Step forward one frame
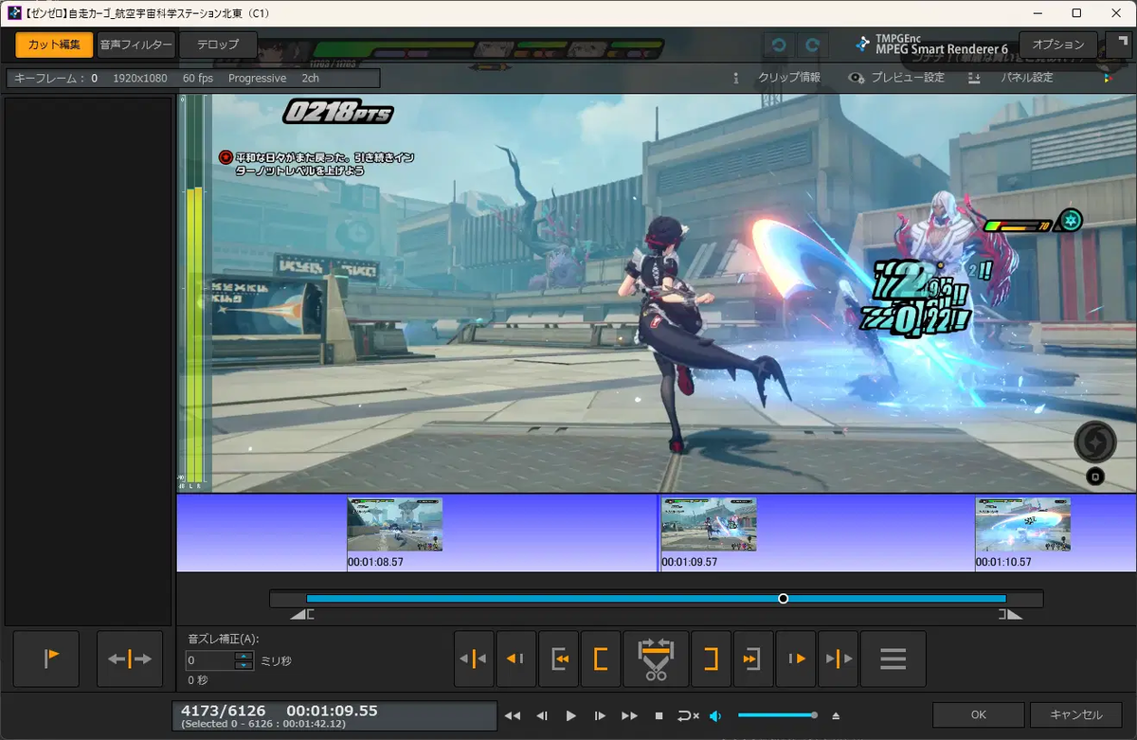Screen dimensions: 1137x740 click(x=601, y=716)
